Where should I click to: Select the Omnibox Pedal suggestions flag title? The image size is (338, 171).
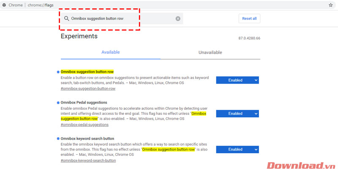tap(84, 103)
